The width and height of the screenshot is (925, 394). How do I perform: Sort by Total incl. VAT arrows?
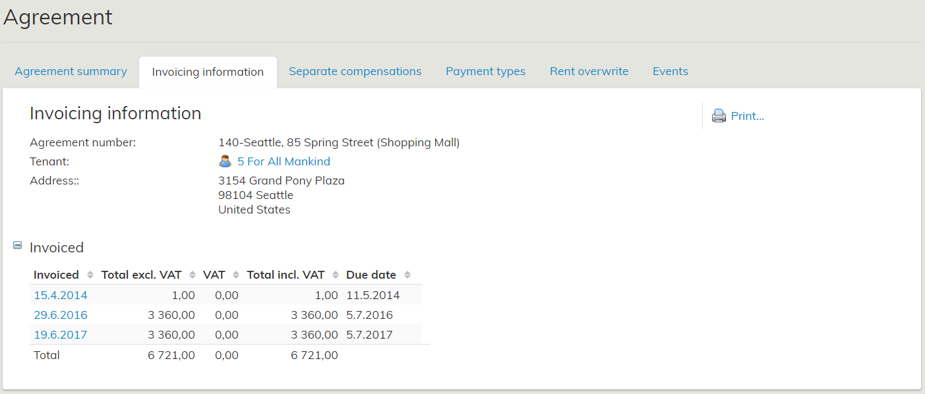click(x=336, y=275)
